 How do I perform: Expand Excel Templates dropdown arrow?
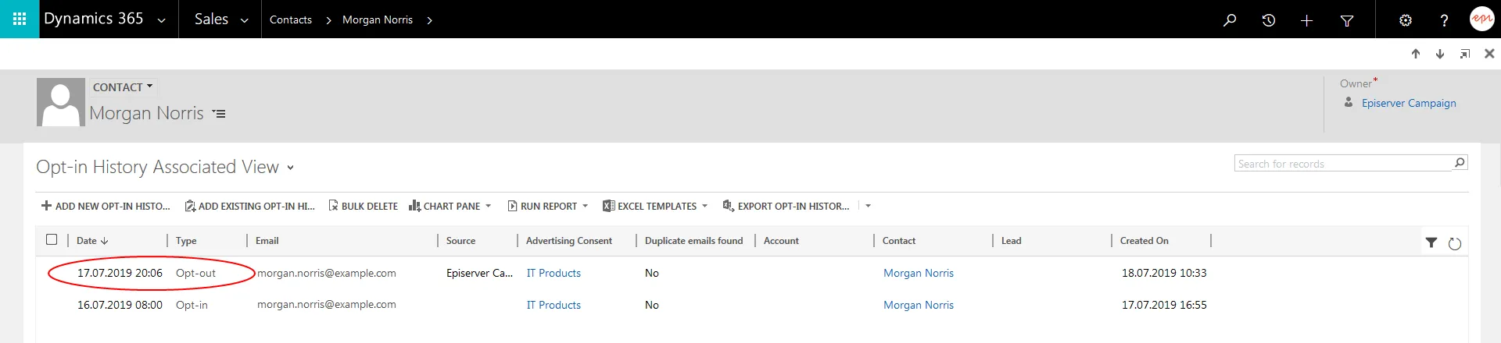click(704, 206)
